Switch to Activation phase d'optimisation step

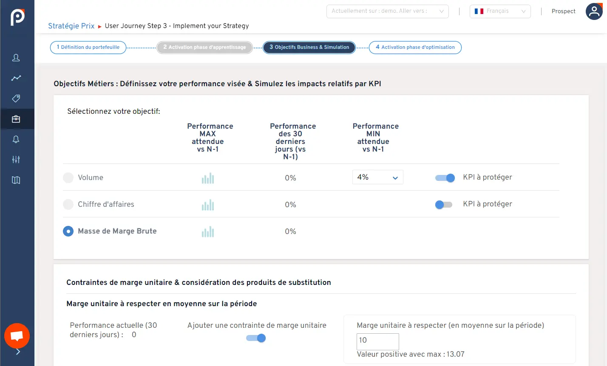[415, 48]
